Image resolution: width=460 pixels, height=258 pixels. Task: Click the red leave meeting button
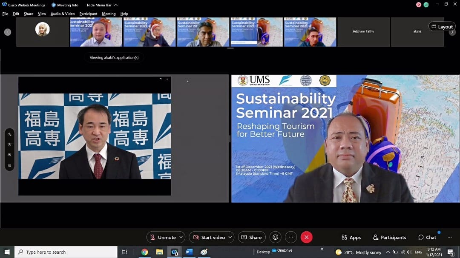coord(306,237)
